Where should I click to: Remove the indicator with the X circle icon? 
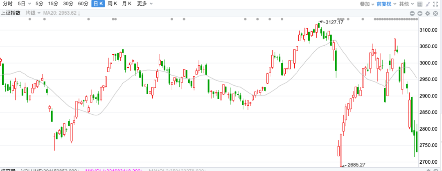coord(435,13)
